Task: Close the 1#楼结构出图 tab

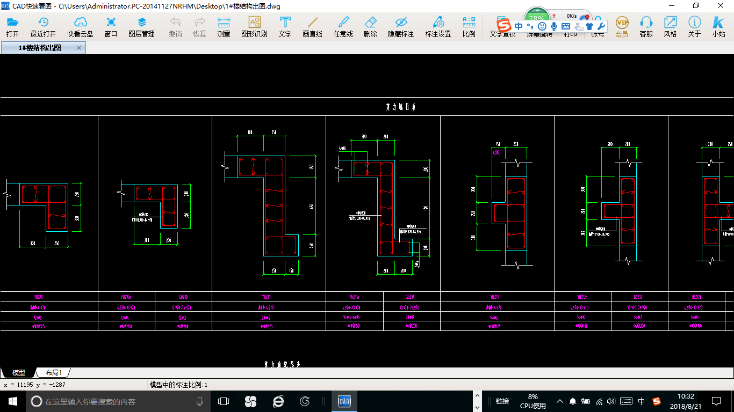Action: click(x=79, y=48)
